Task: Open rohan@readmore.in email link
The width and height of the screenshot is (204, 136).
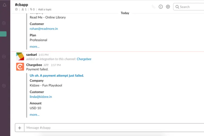Action: pyautogui.click(x=44, y=29)
